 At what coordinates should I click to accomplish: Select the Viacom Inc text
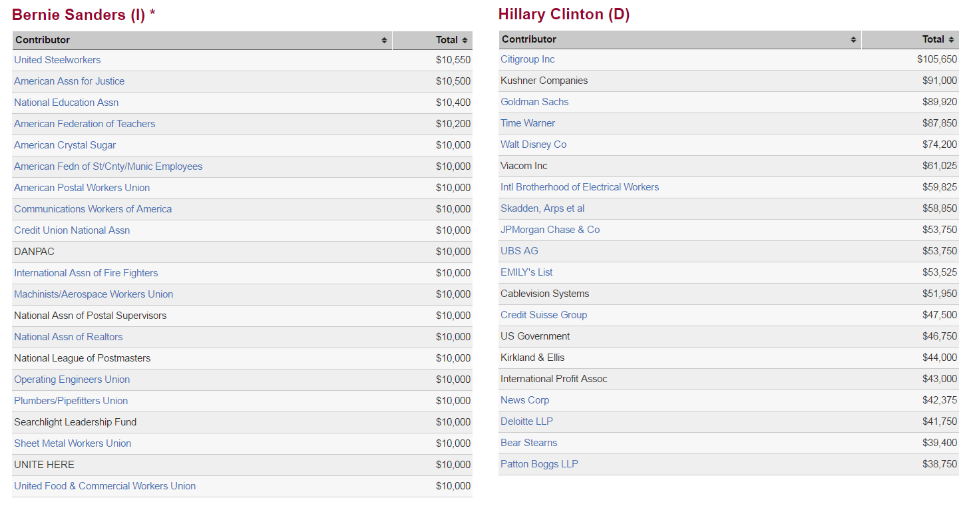point(524,166)
